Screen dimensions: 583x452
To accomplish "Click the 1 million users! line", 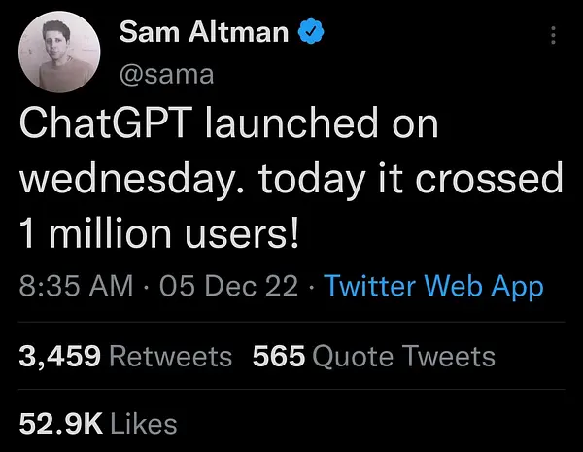I will 158,234.
